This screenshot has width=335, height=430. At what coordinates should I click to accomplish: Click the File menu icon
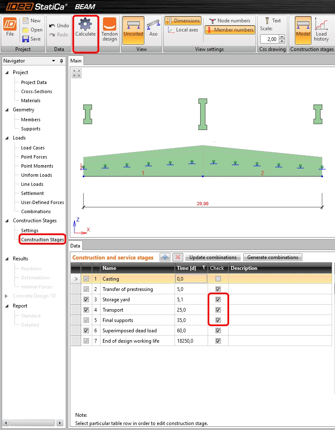point(10,27)
